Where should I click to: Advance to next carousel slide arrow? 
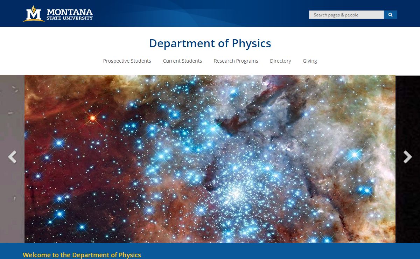coord(407,157)
